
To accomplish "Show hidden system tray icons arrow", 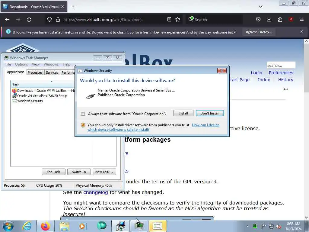I will [247, 226].
